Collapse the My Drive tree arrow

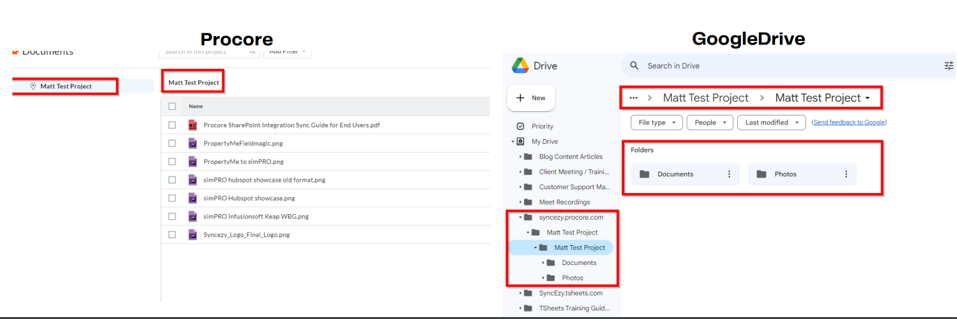click(512, 142)
